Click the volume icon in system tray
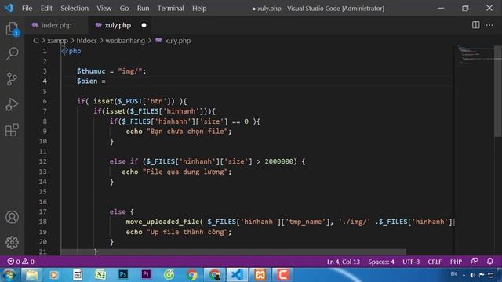The height and width of the screenshot is (282, 502). (472, 275)
